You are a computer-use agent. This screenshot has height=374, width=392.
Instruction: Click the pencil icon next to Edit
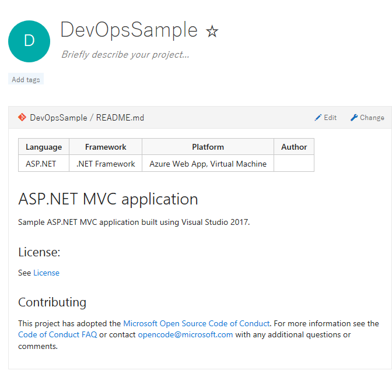pyautogui.click(x=318, y=118)
